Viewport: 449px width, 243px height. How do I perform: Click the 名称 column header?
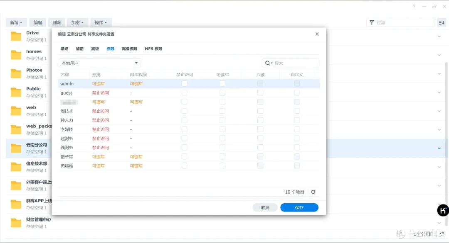pyautogui.click(x=65, y=75)
